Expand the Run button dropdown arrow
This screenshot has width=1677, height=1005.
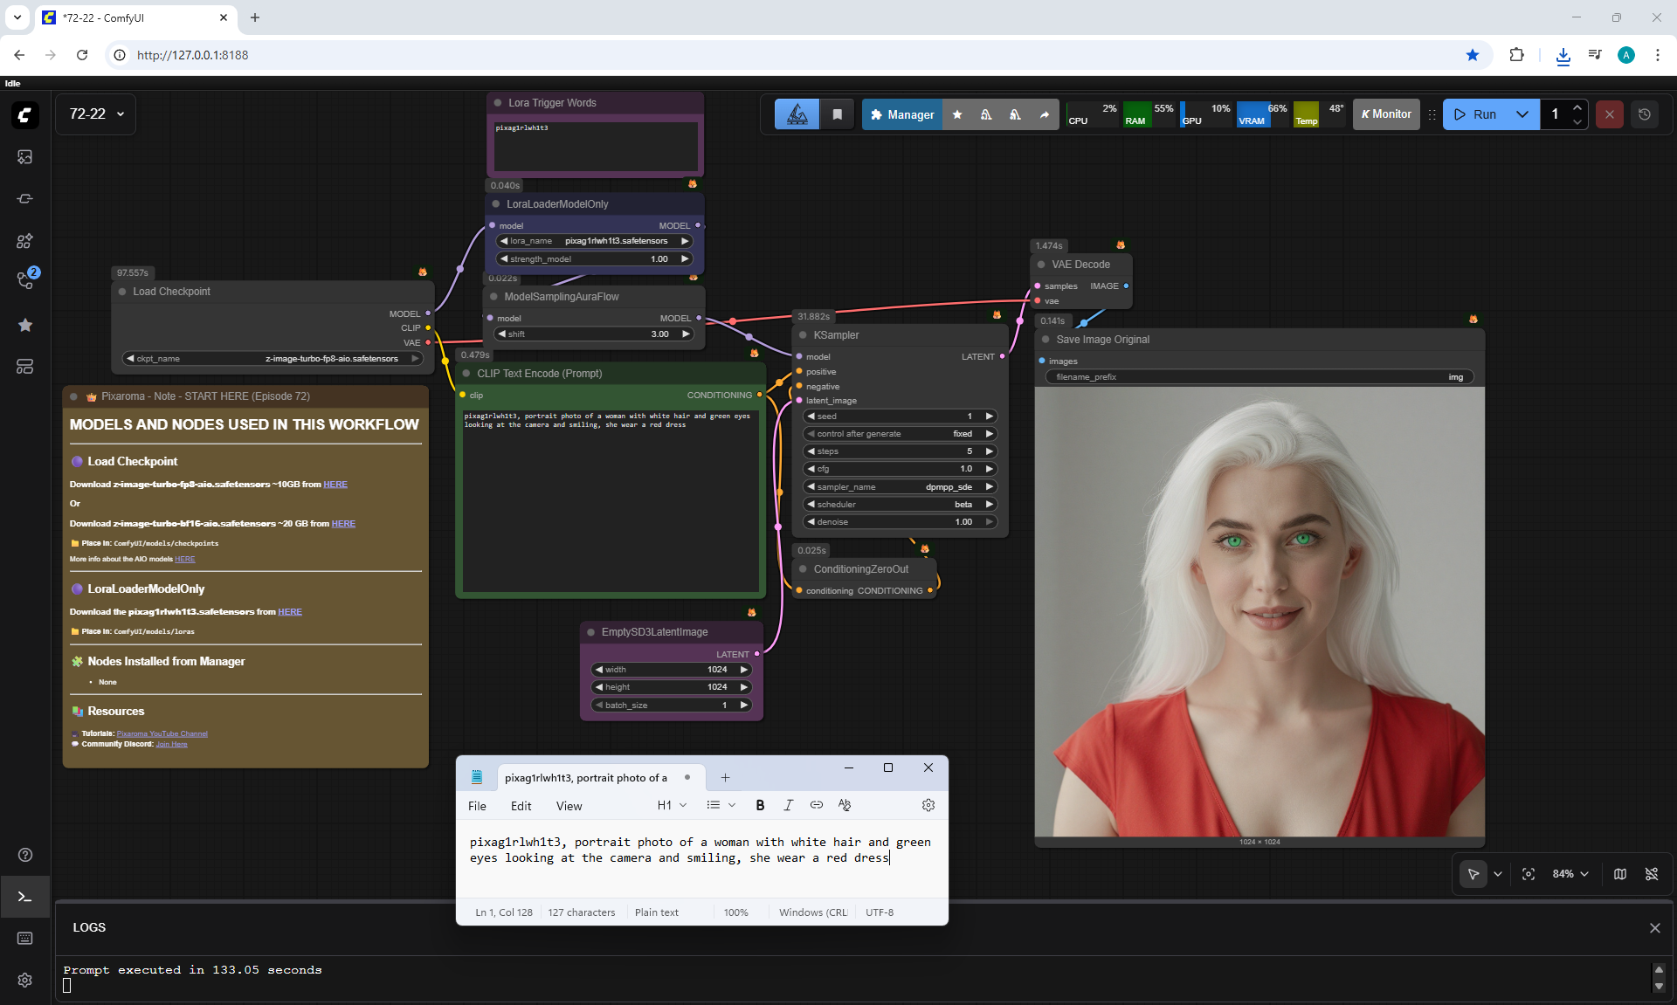coord(1522,114)
